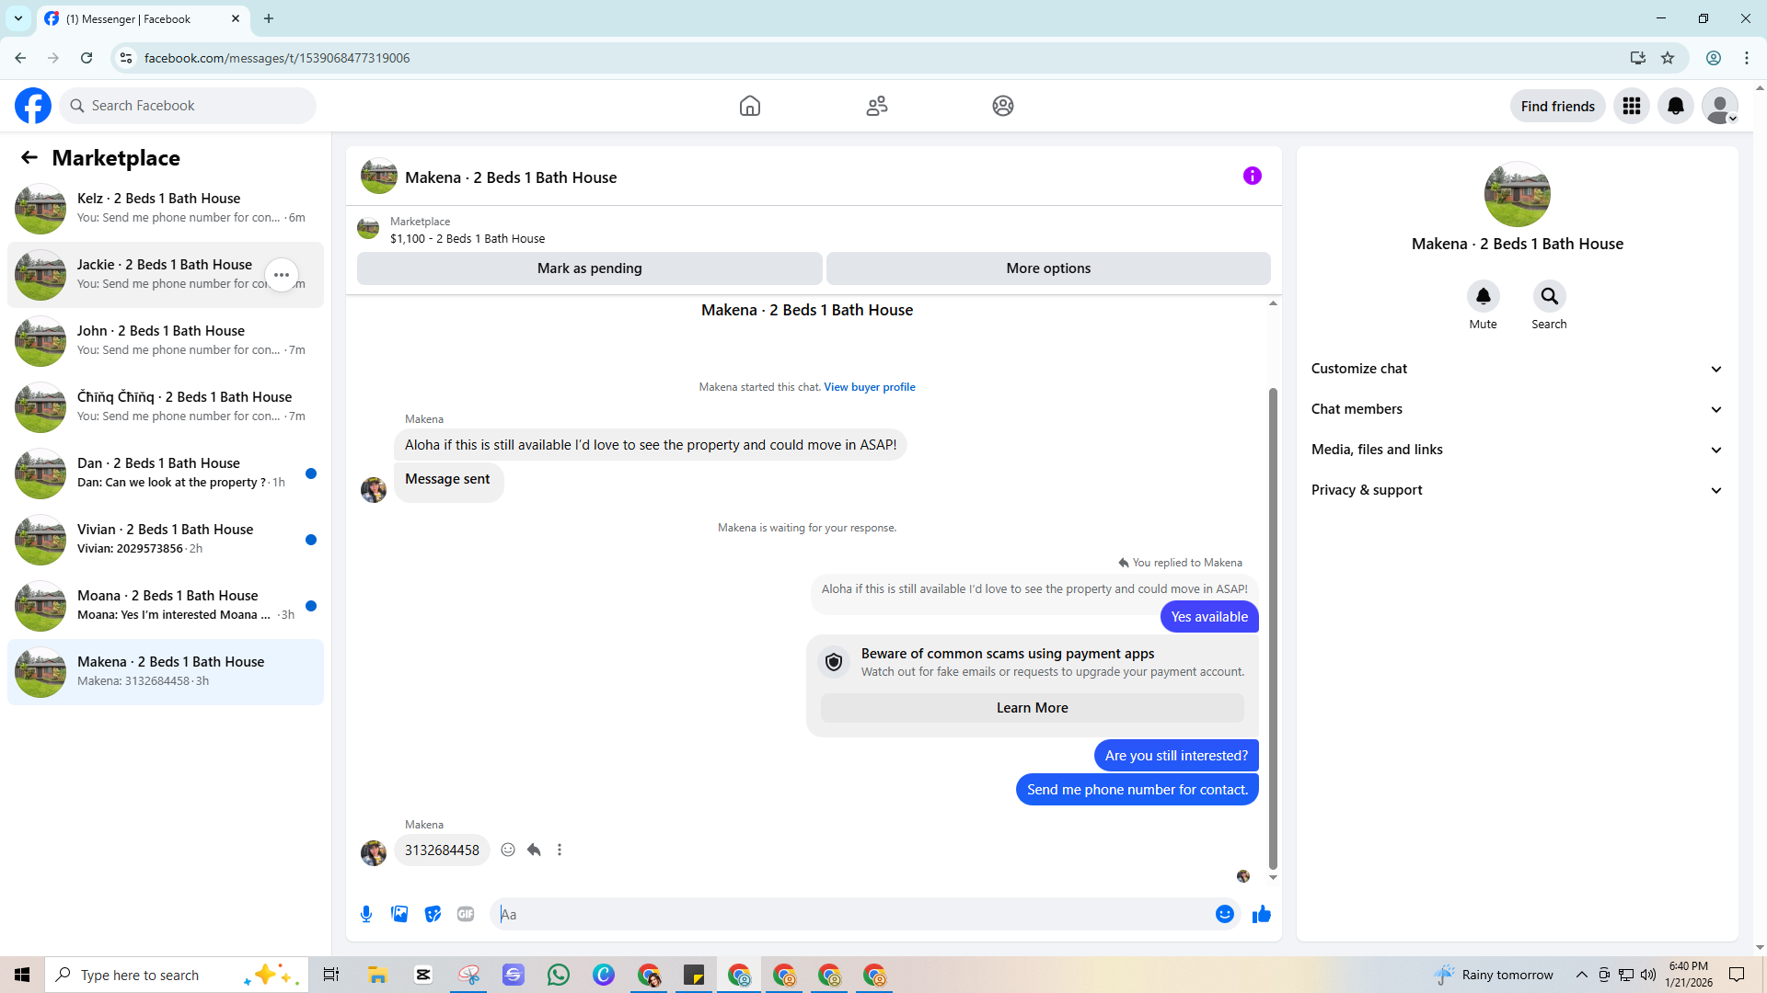Reply to the 3132684458 message
Screen dimensions: 1767x993
click(x=534, y=850)
